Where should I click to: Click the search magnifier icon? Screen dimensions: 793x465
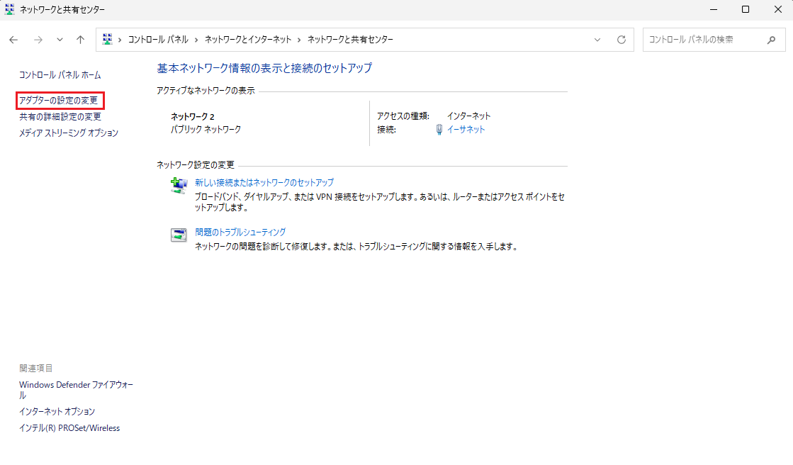click(x=772, y=39)
